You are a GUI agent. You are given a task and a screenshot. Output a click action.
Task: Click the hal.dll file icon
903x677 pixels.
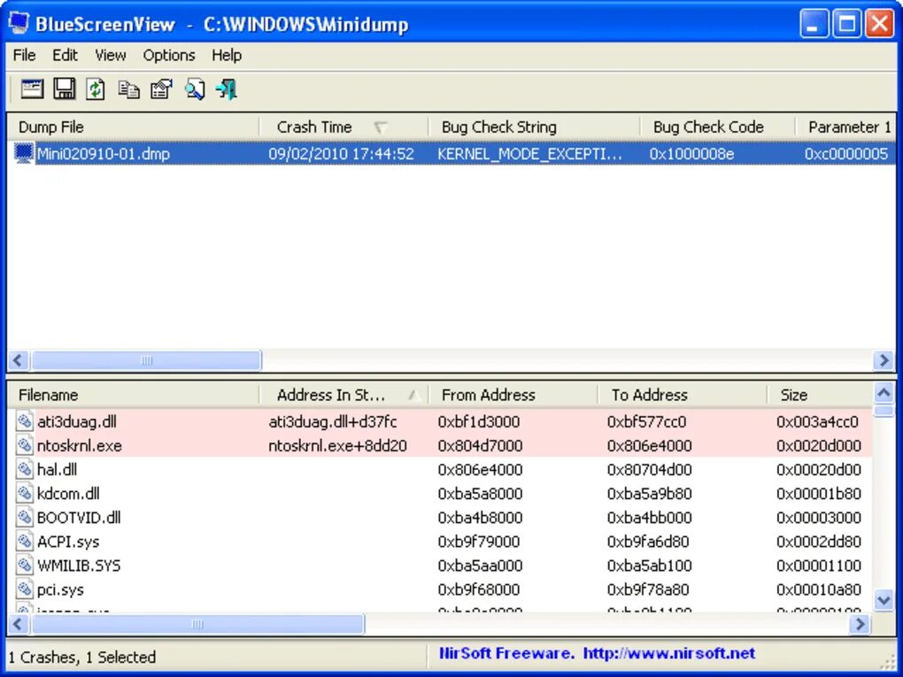click(x=24, y=469)
